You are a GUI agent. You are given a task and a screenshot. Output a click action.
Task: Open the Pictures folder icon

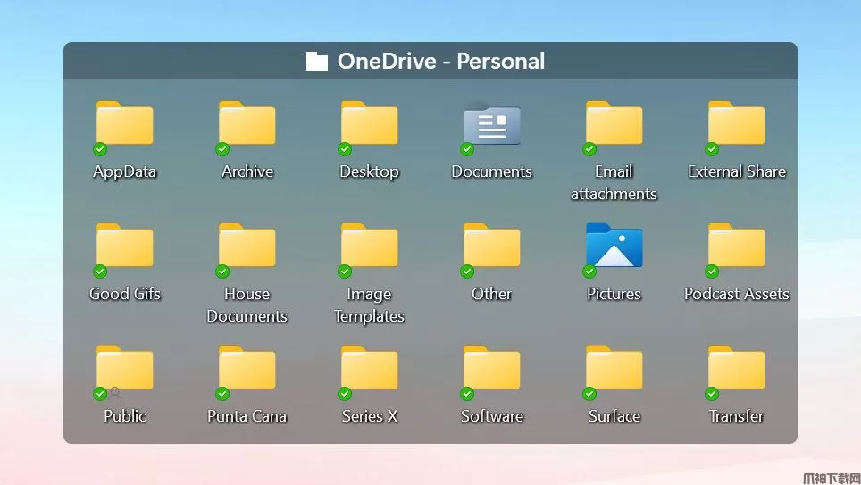pos(614,246)
